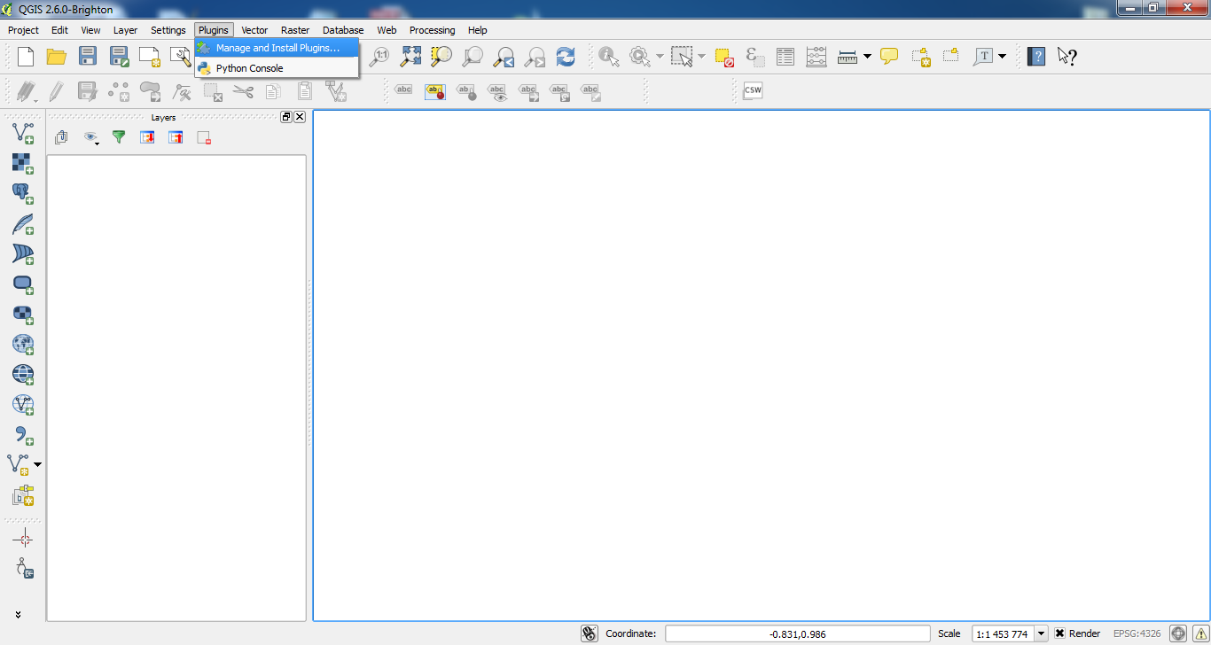Click the Add PostGIS Layers elephant icon
The width and height of the screenshot is (1211, 645).
click(x=22, y=193)
